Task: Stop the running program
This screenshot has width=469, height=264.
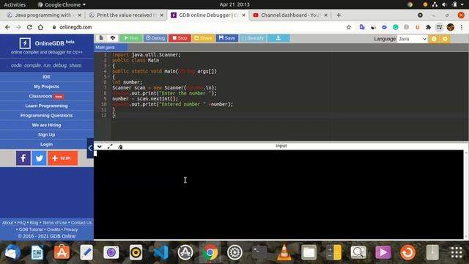Action: click(180, 38)
